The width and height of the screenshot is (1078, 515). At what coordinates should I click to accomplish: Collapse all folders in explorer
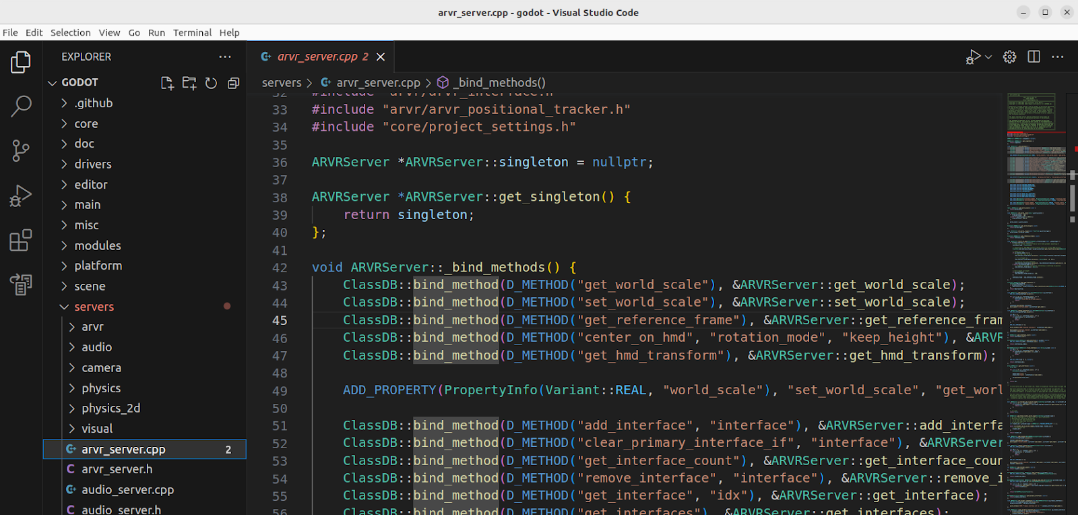point(233,83)
